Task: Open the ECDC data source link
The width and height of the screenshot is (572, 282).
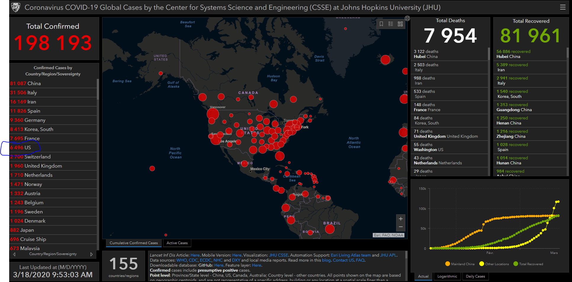Action: [x=205, y=260]
